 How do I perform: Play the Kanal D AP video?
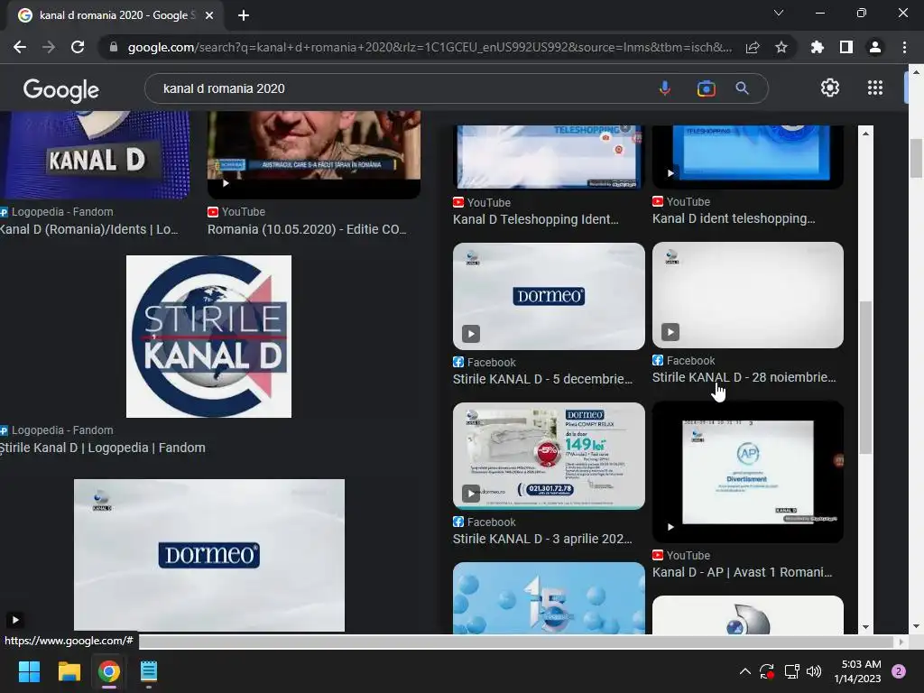pos(670,527)
